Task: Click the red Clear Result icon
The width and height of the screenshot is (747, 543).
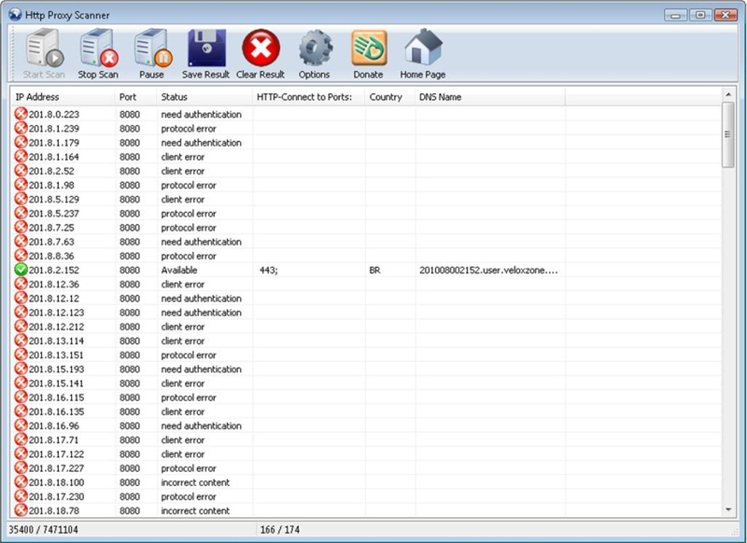Action: point(261,49)
